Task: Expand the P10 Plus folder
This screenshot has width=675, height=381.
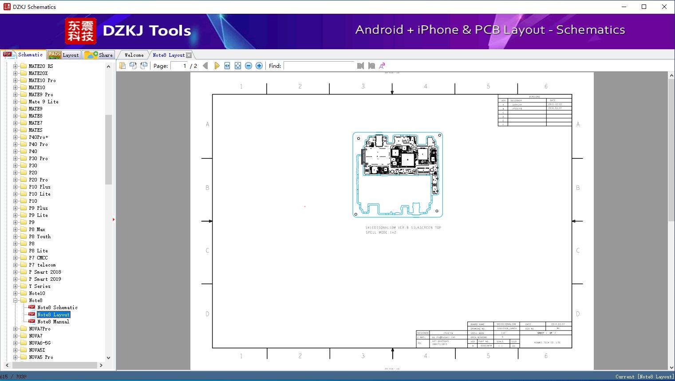Action: [15, 187]
